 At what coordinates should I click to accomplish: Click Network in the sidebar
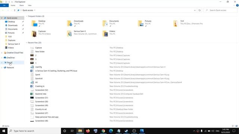[10, 68]
